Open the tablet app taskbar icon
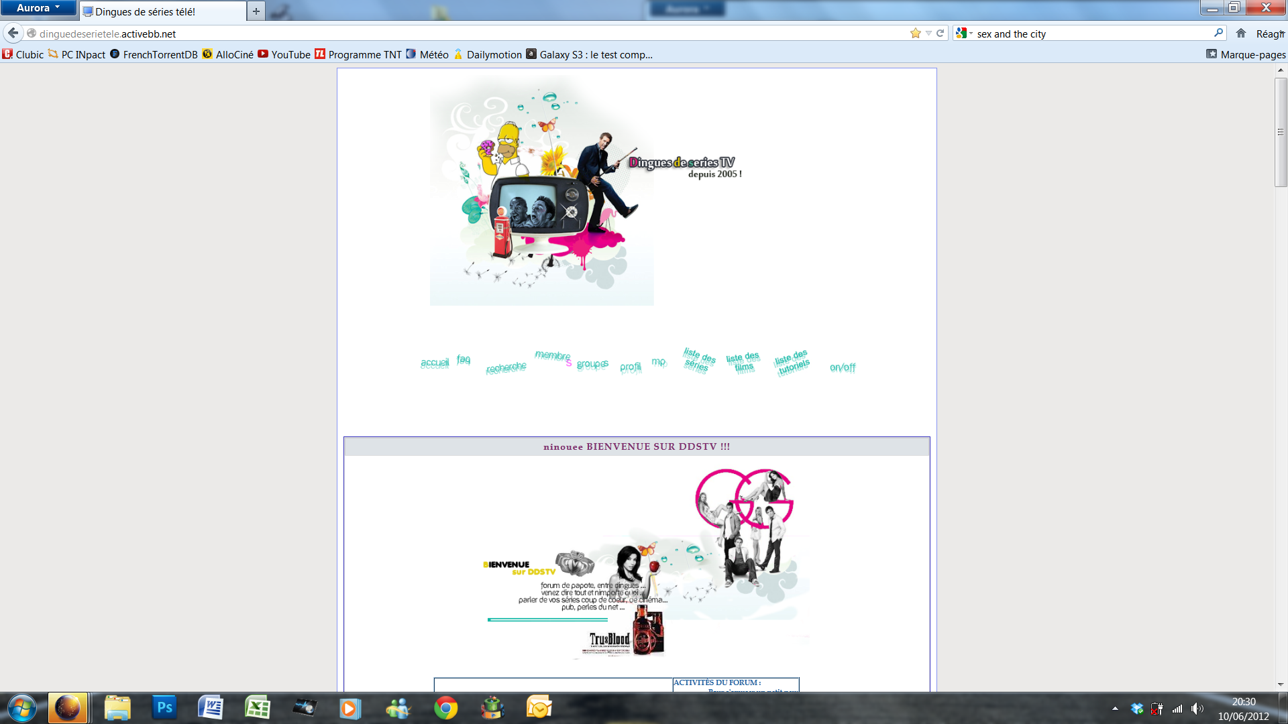The image size is (1288, 724). 305,708
